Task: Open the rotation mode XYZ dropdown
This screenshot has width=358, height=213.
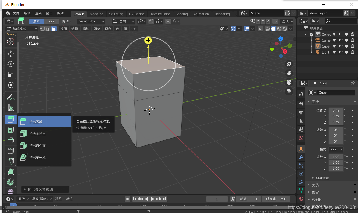Action: (x=336, y=149)
